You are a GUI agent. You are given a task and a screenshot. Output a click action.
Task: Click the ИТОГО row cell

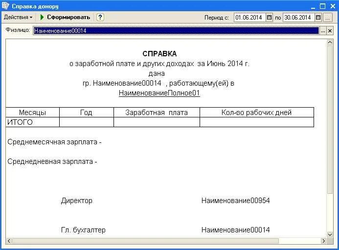[32, 122]
